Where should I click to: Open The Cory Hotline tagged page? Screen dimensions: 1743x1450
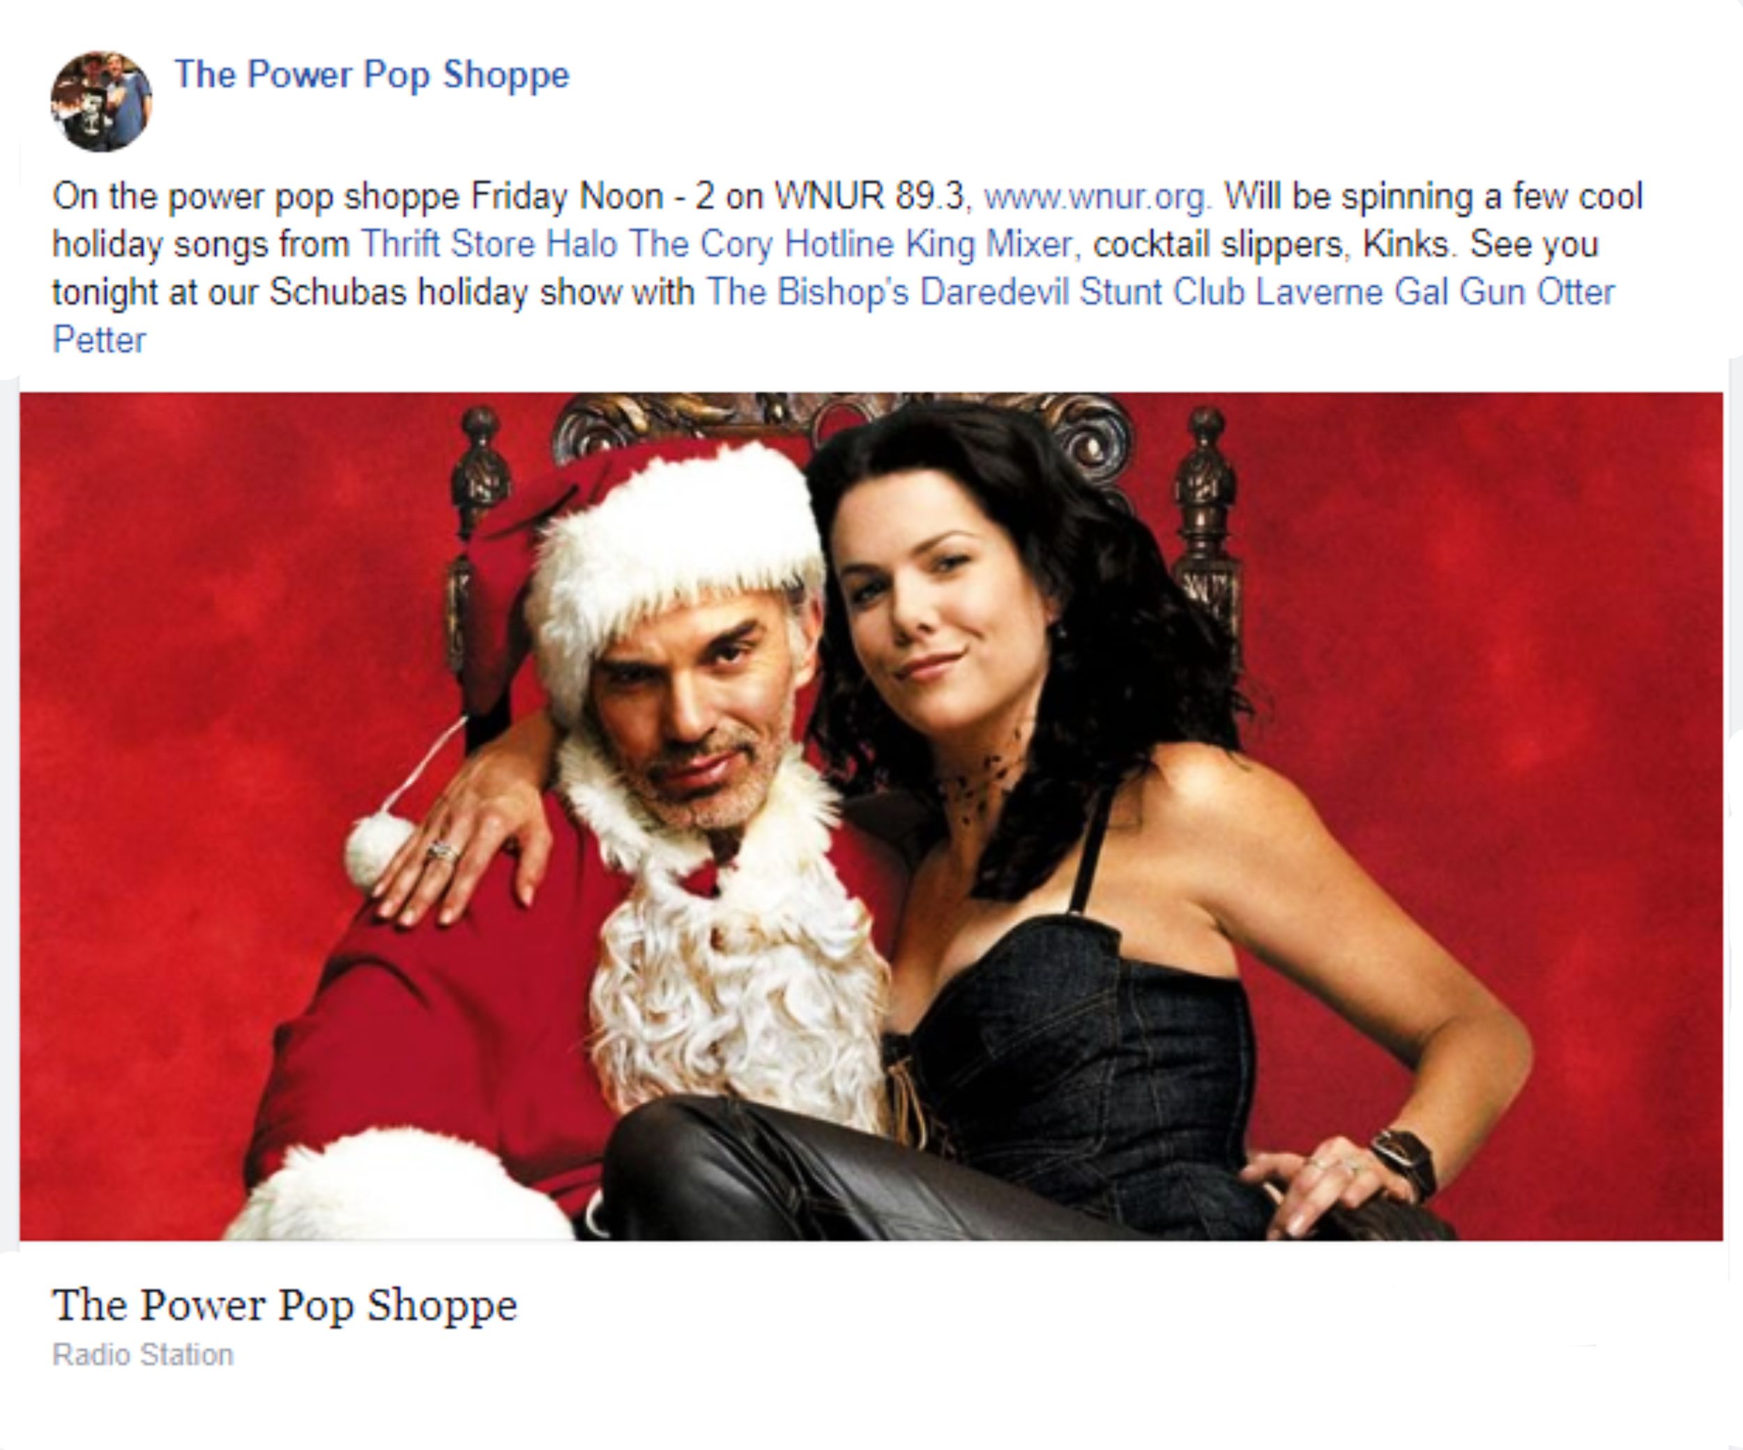761,244
